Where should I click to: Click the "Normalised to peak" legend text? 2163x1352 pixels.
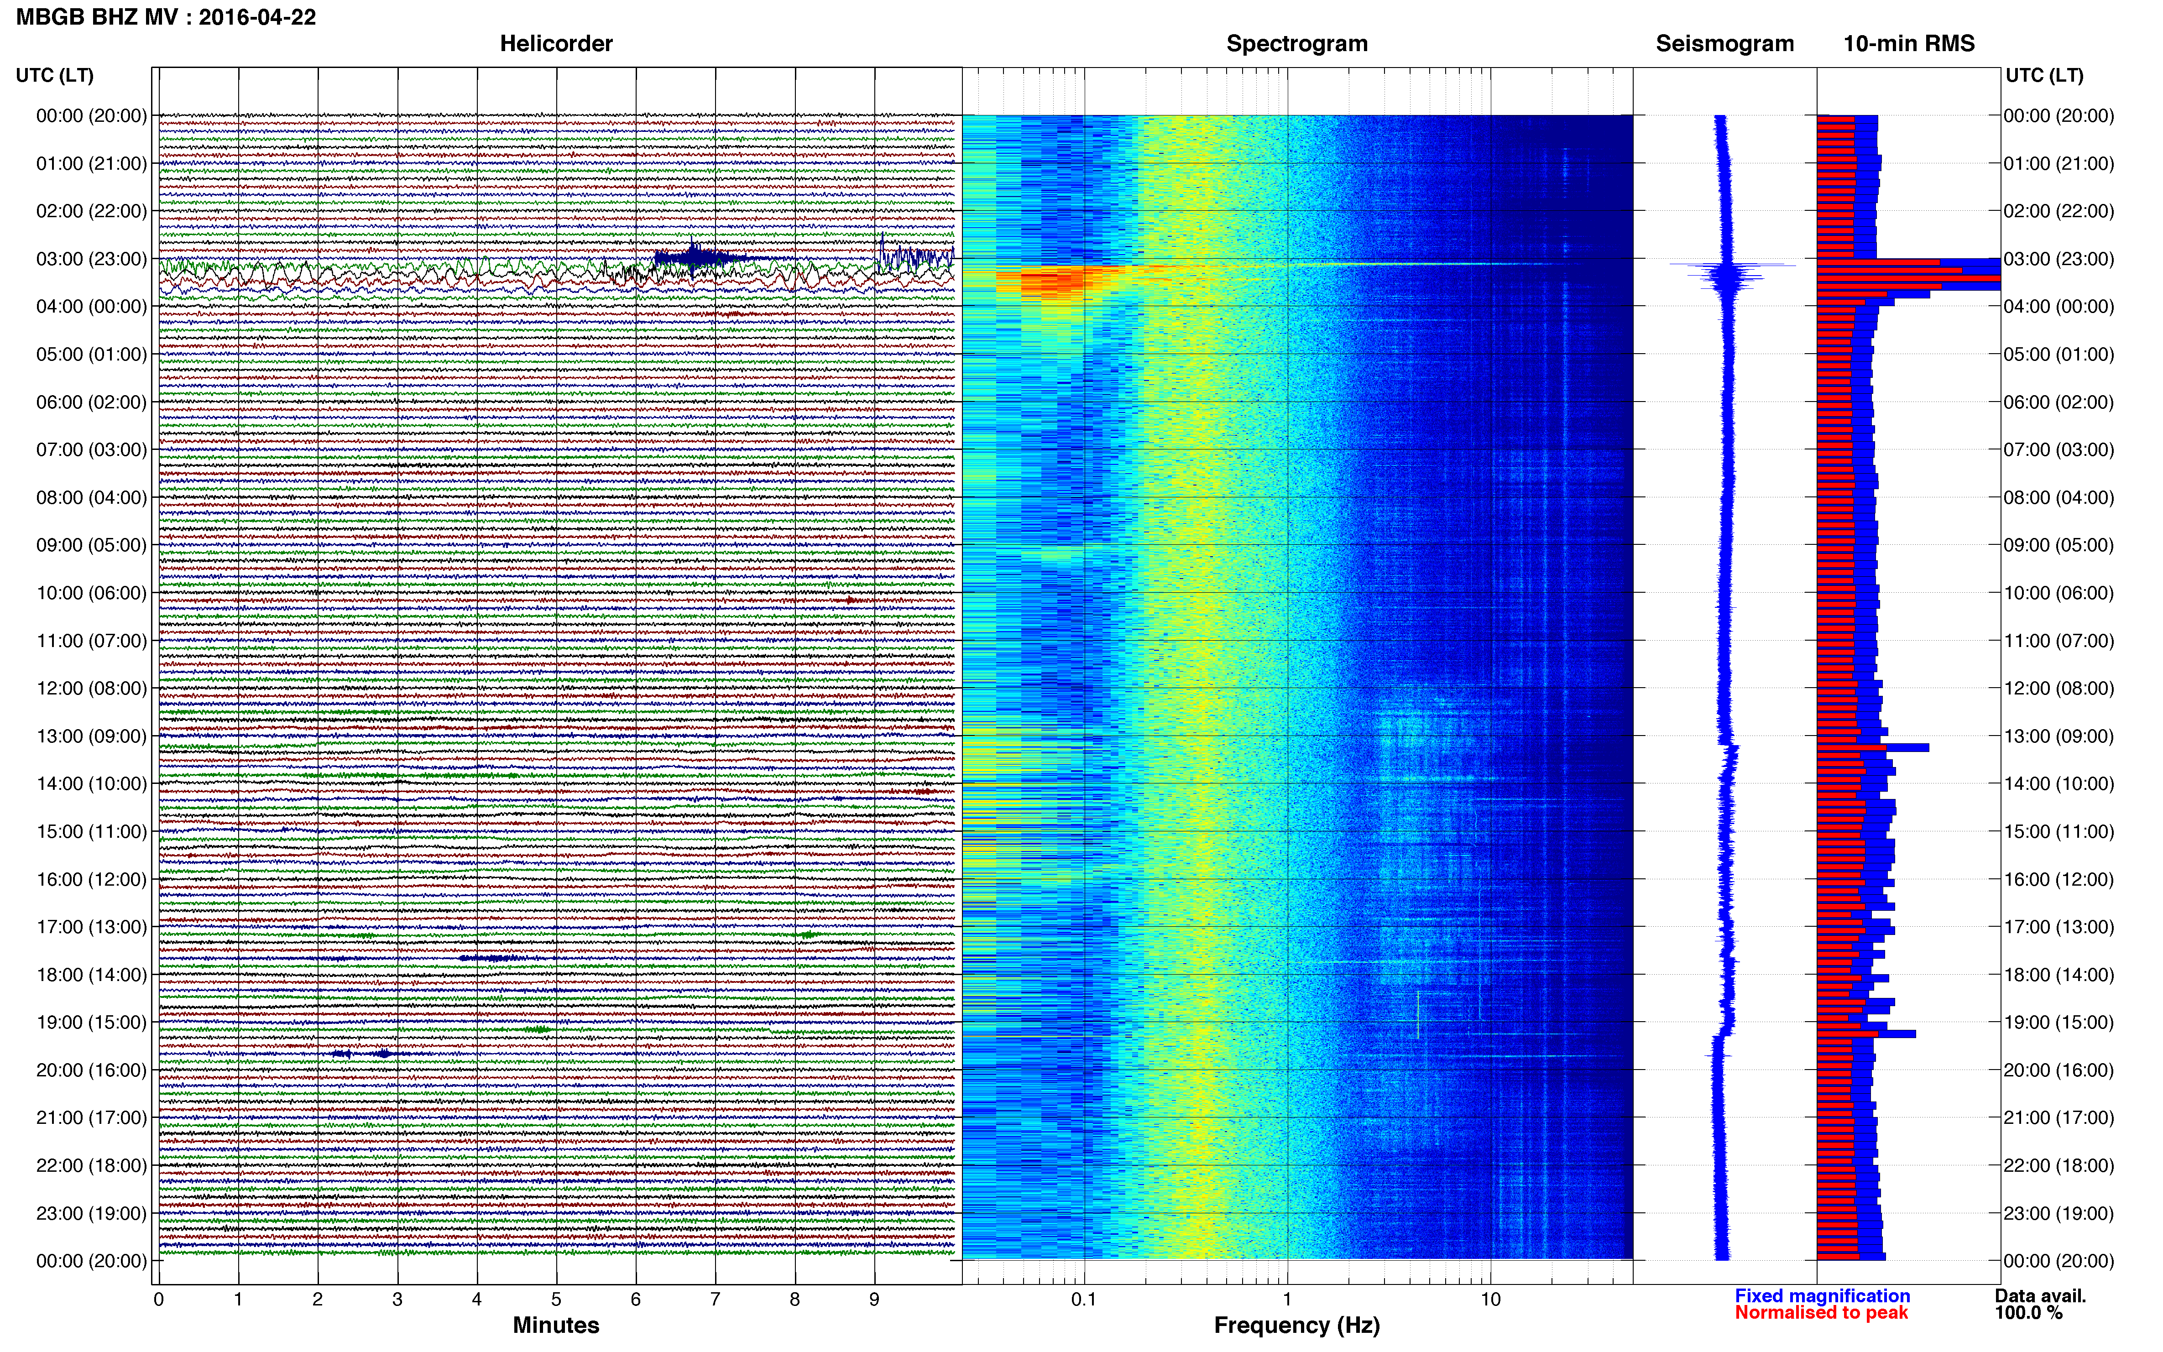pyautogui.click(x=1821, y=1313)
